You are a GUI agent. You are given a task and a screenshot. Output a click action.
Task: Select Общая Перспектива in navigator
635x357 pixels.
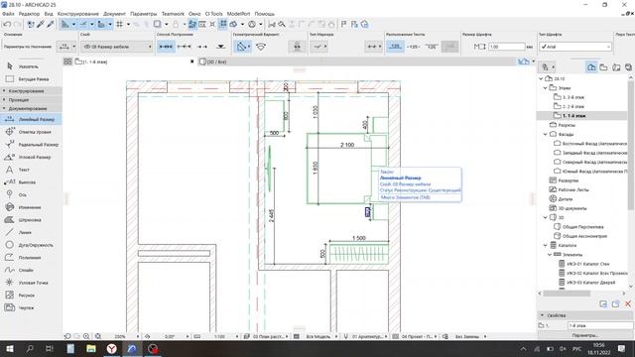(582, 227)
